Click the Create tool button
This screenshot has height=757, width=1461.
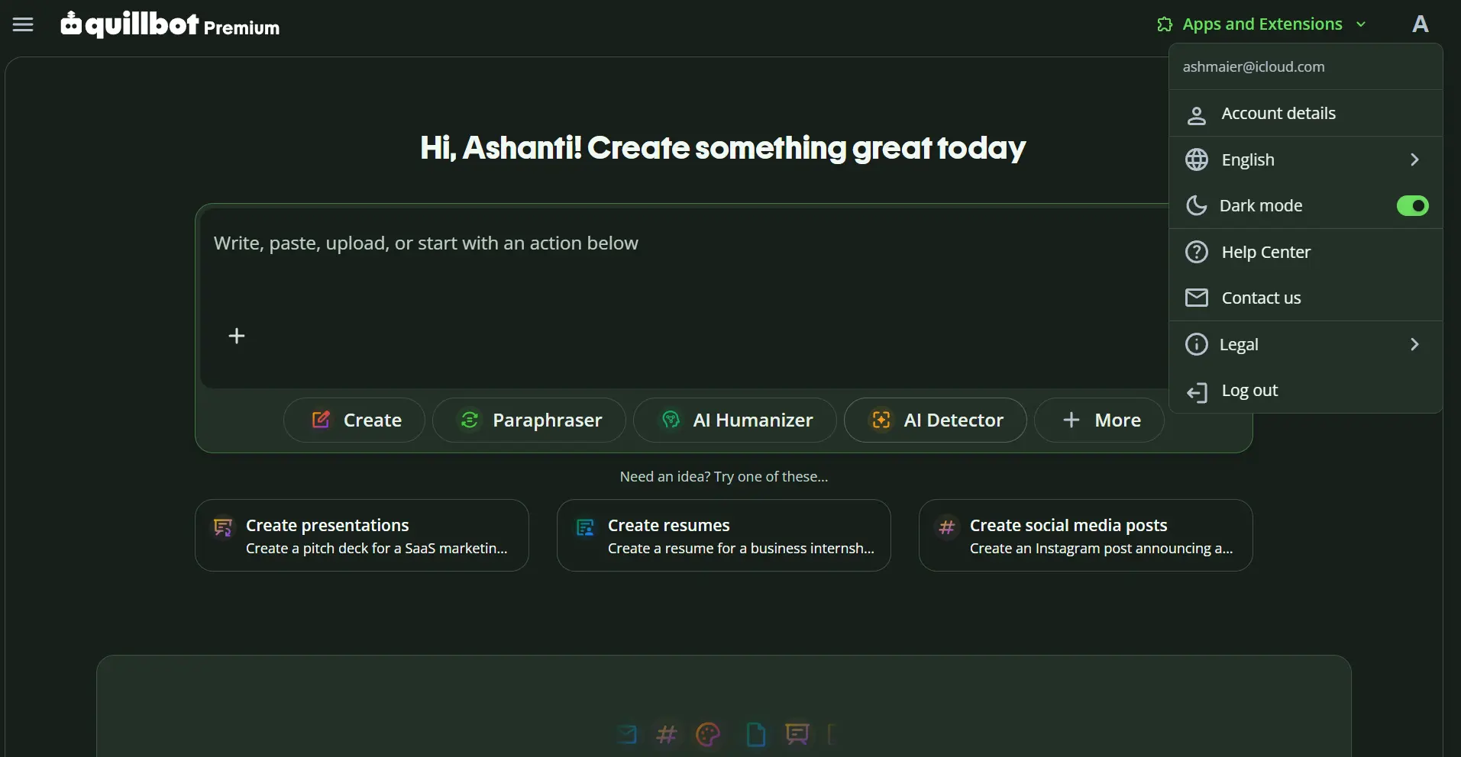coord(354,420)
